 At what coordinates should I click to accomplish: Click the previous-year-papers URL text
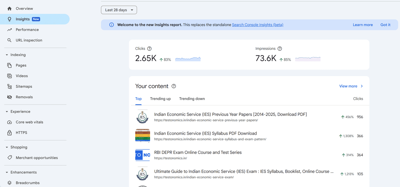click(x=206, y=120)
